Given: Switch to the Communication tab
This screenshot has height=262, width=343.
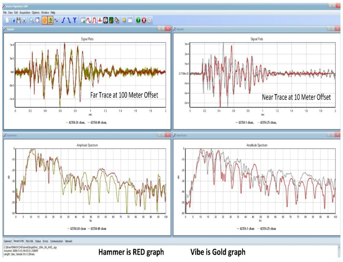Looking at the screenshot, I should (56, 241).
